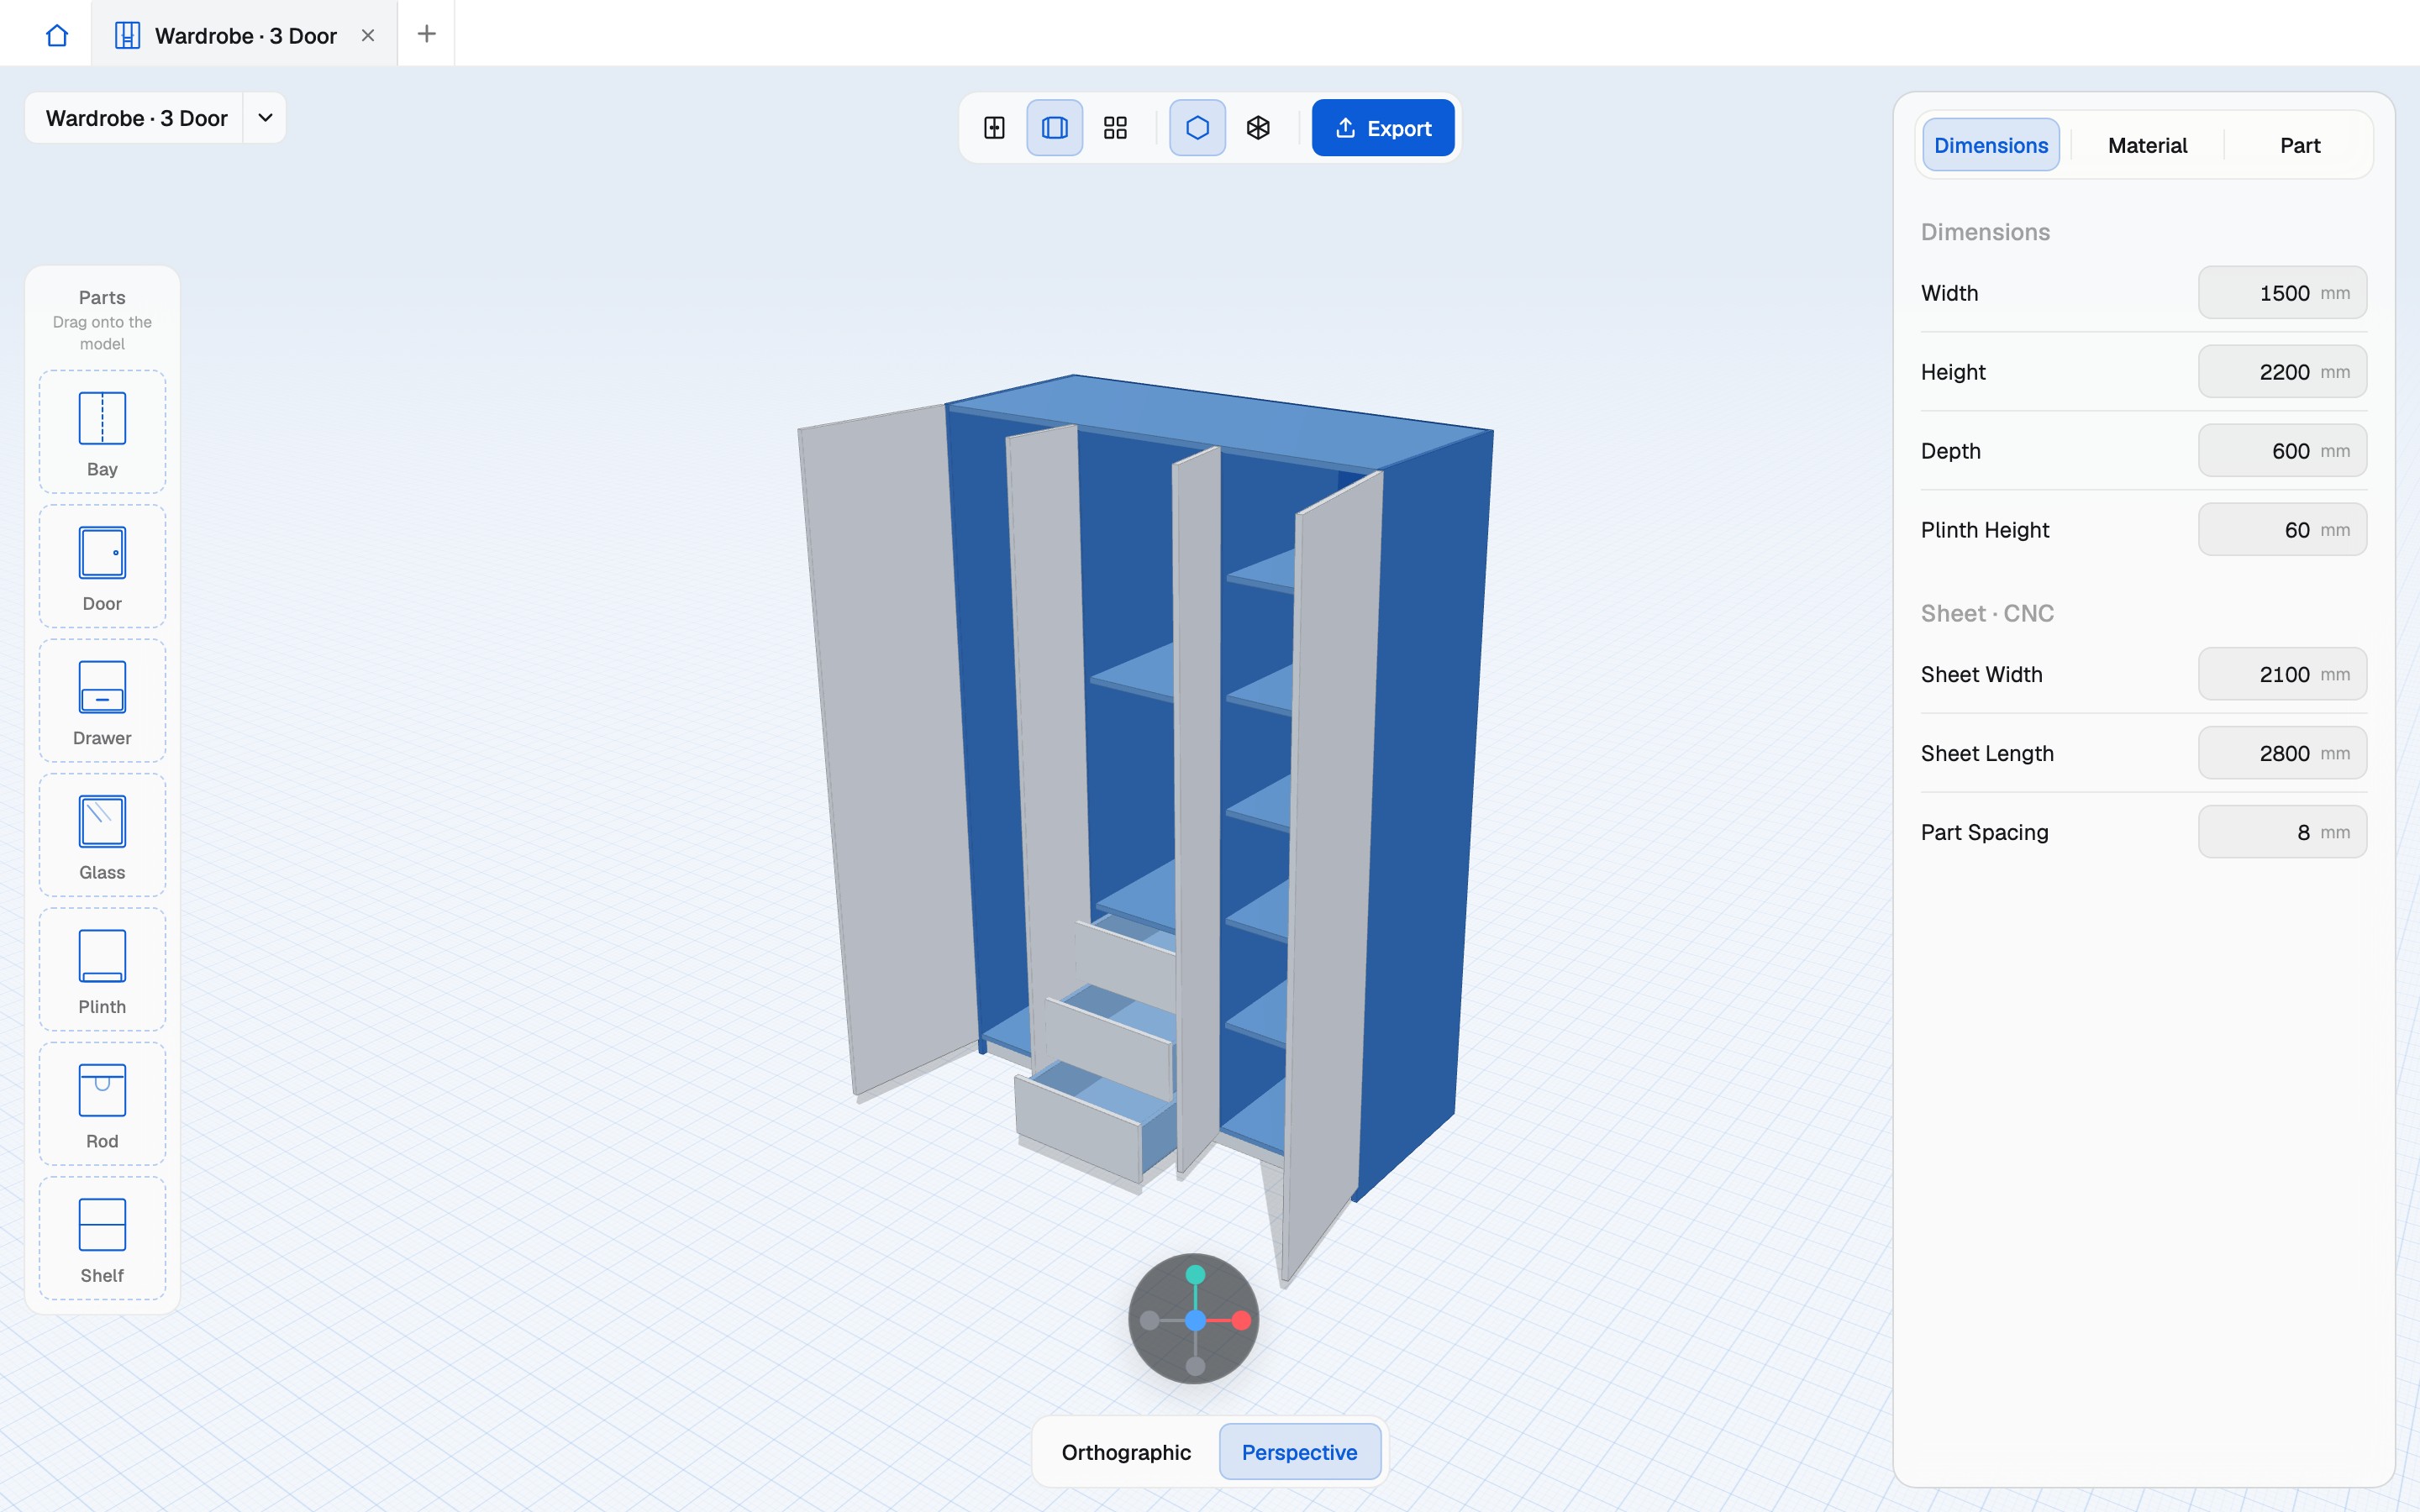Click the teal Y-axis dot on gizmo

(x=1195, y=1275)
